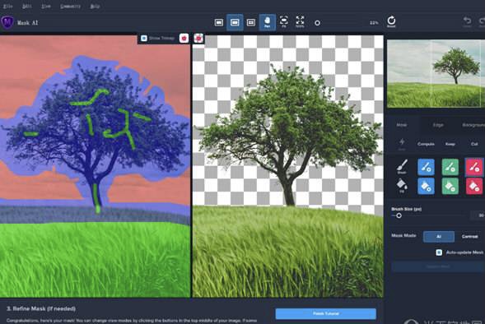
Task: Set Mask Mode to AI
Action: [439, 237]
